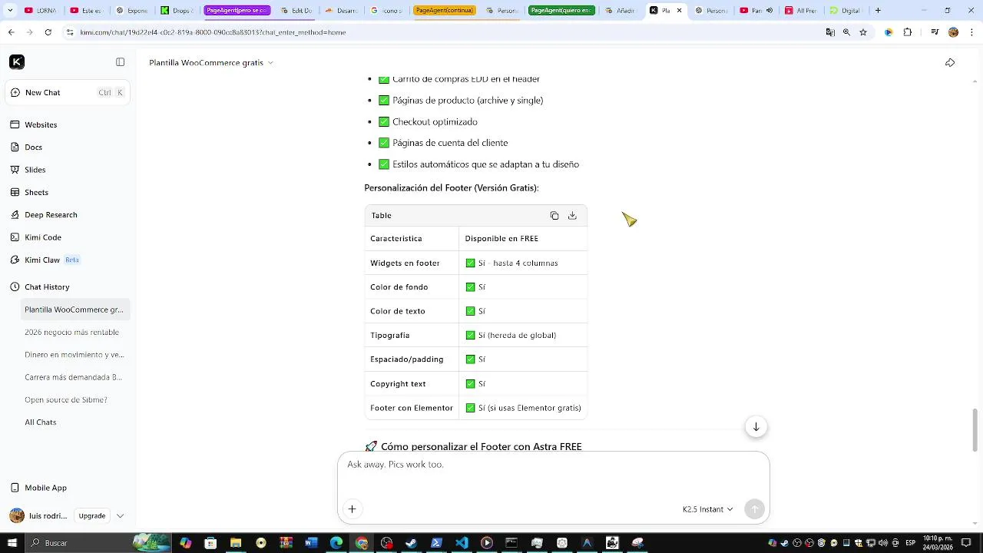Open chat title 'Plantilla WooCommerce gratis' dropdown
Viewport: 983px width, 553px height.
pyautogui.click(x=211, y=62)
